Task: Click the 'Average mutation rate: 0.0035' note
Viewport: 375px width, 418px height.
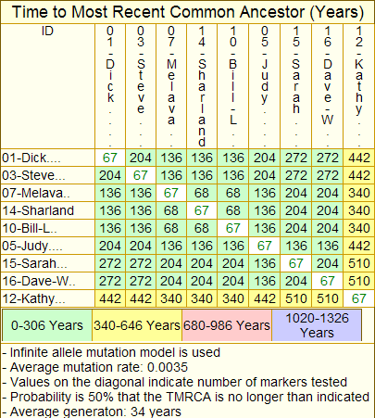Action: click(94, 367)
